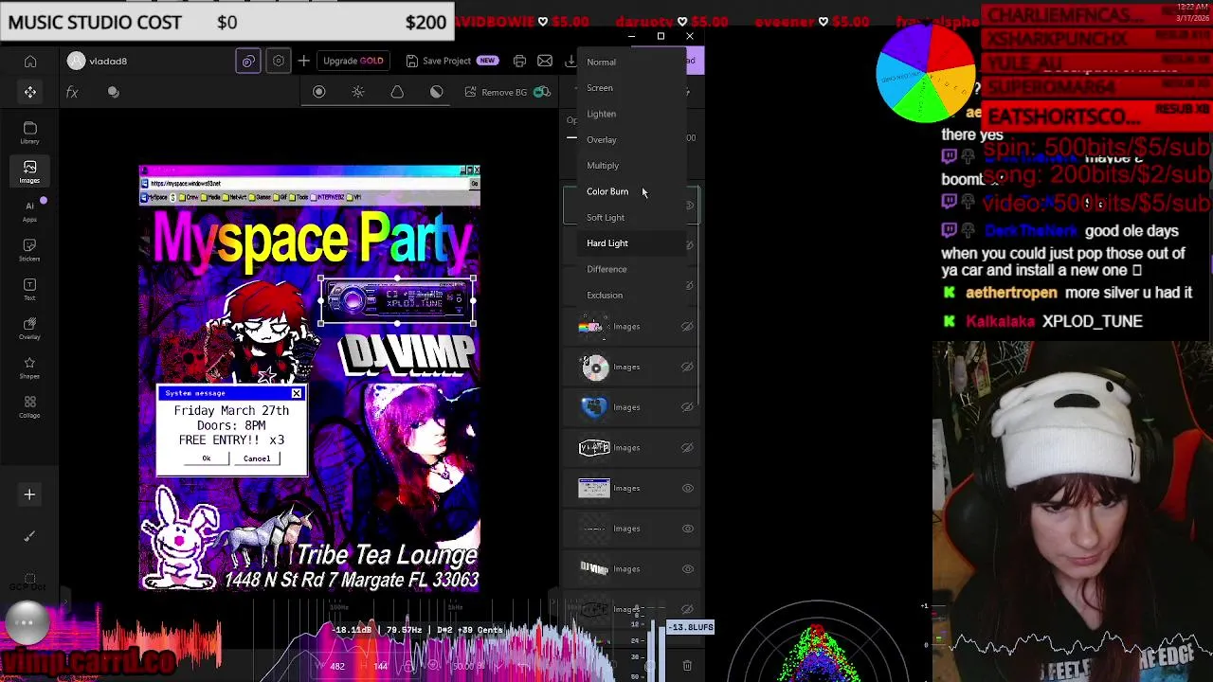
Task: Open the settings gear icon
Action: pos(279,61)
